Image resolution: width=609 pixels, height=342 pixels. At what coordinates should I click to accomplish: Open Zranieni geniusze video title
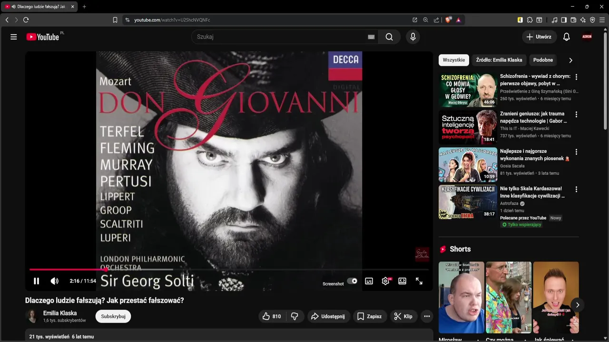point(533,117)
